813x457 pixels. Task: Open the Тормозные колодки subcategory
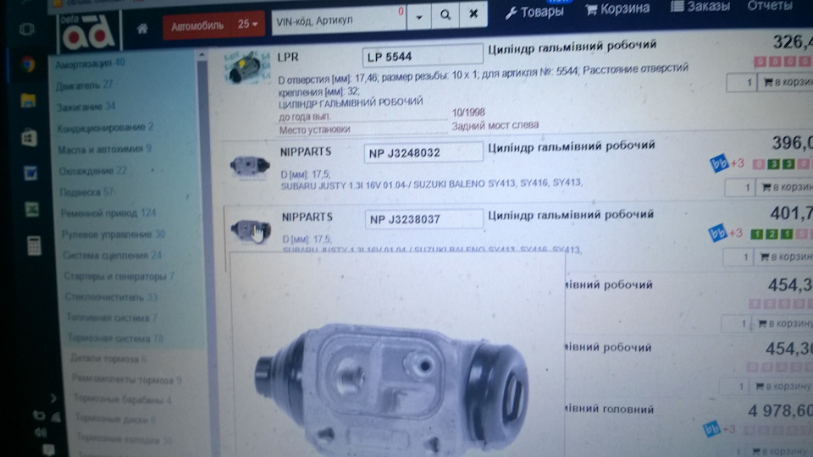(124, 440)
